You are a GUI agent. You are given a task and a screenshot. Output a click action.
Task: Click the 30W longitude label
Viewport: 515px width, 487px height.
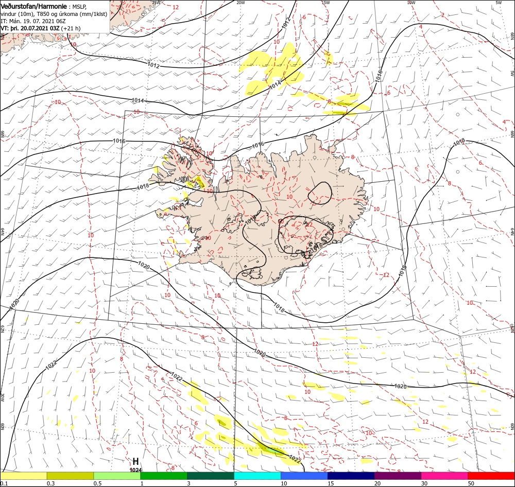click(2, 397)
